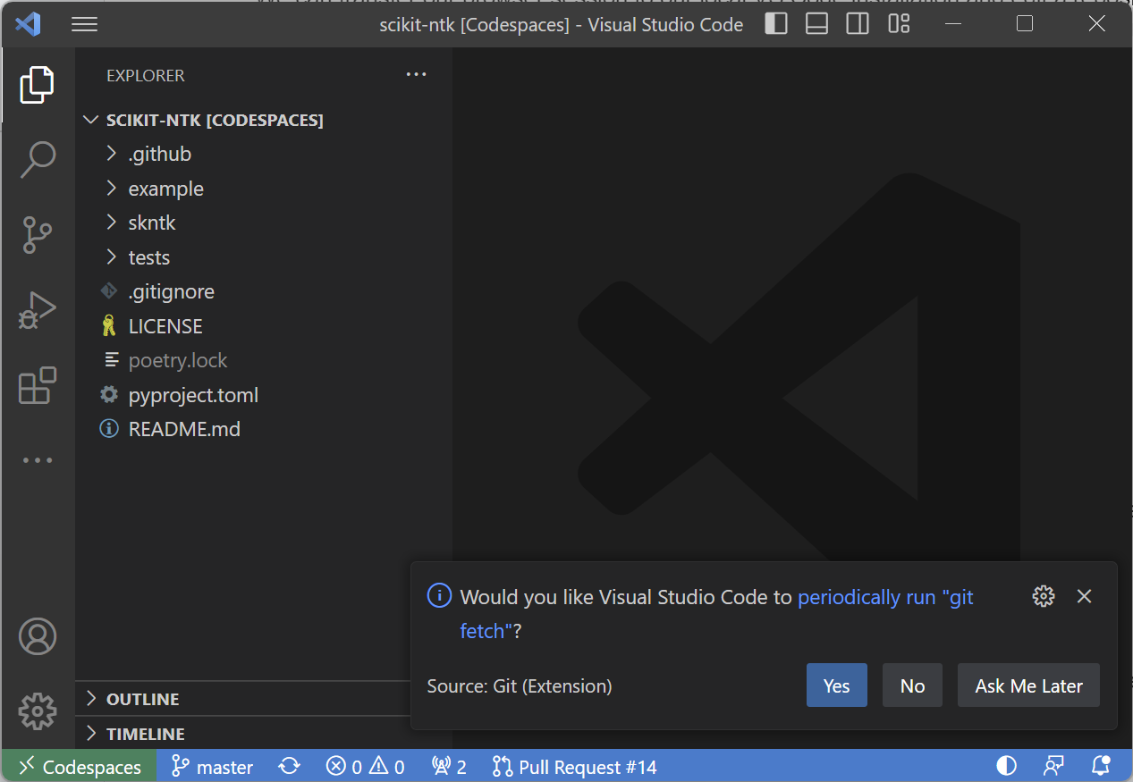
Task: Expand the example folder
Action: click(x=264, y=189)
